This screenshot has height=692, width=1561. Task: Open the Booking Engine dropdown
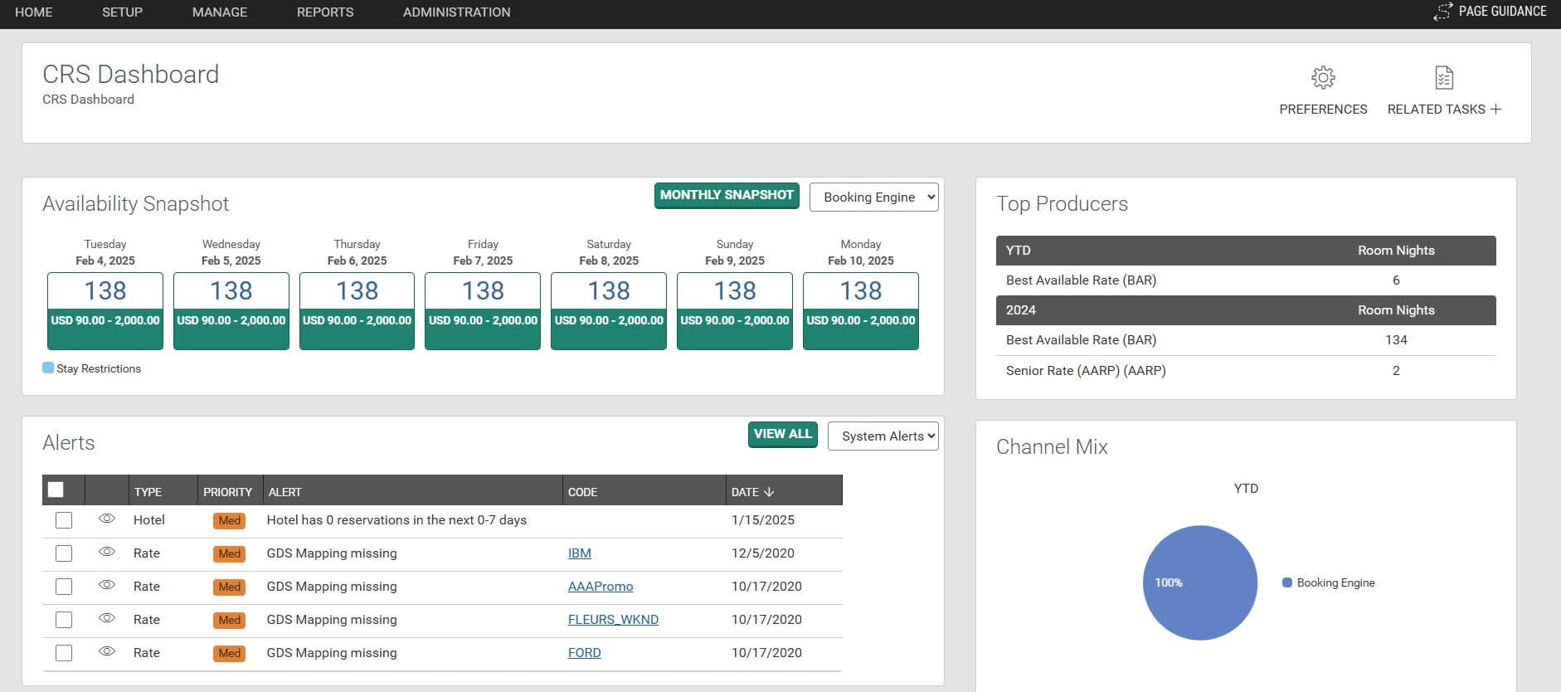[873, 197]
